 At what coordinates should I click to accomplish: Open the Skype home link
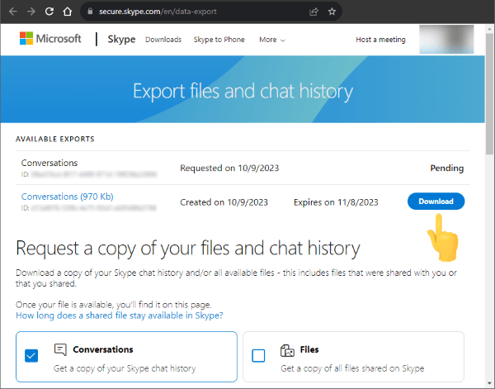point(121,39)
